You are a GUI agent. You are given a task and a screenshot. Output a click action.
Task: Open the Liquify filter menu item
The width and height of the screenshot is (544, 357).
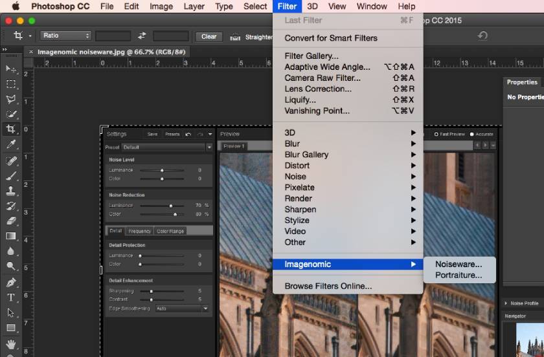[x=300, y=100]
